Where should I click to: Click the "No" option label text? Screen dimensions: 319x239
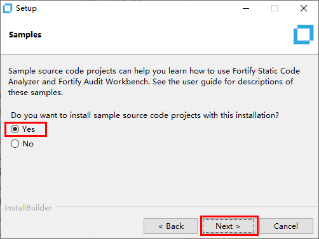[x=28, y=144]
